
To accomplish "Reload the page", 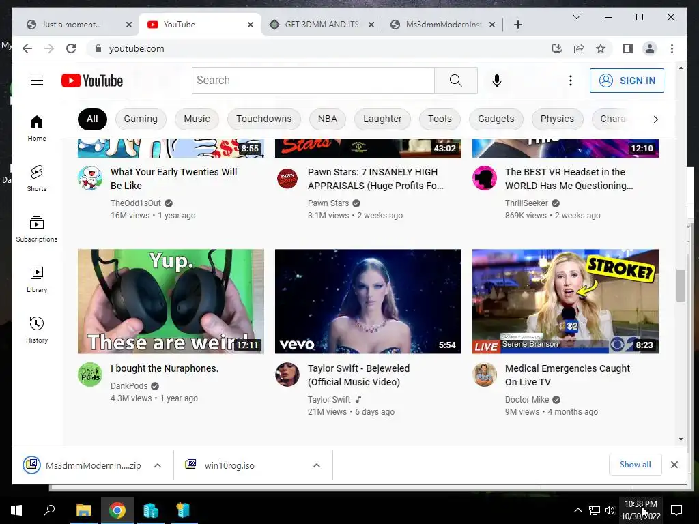I will point(71,48).
